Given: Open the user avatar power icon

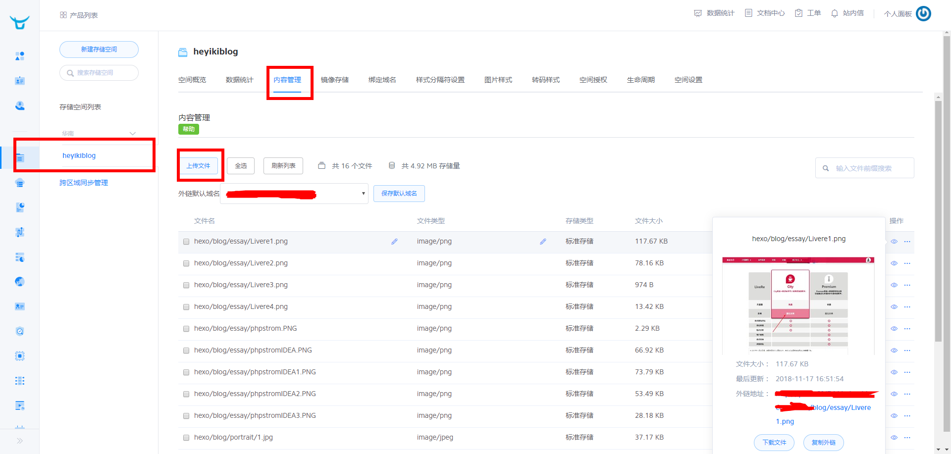Looking at the screenshot, I should click(x=923, y=14).
